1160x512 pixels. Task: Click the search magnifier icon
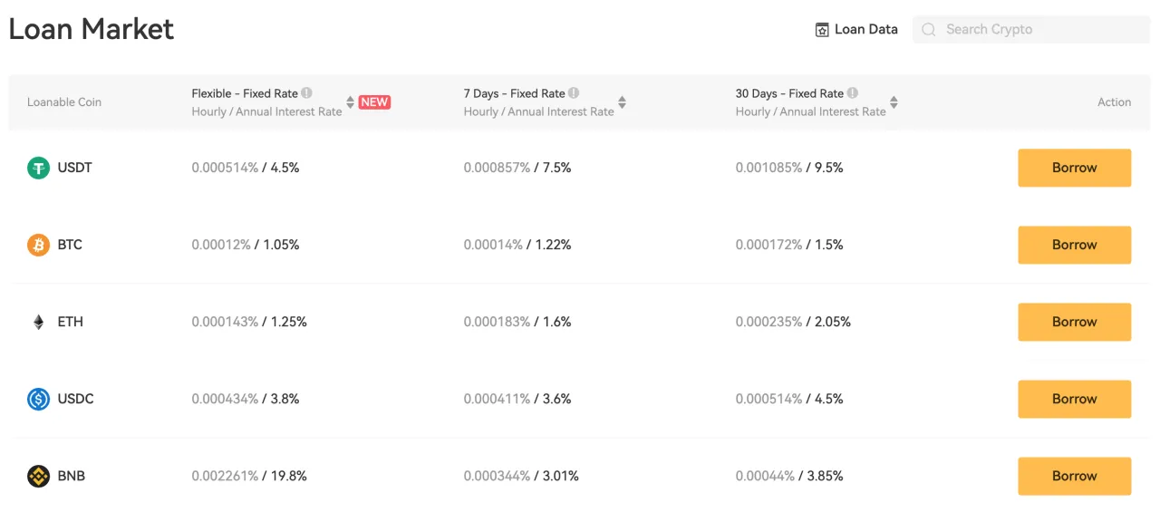click(928, 30)
